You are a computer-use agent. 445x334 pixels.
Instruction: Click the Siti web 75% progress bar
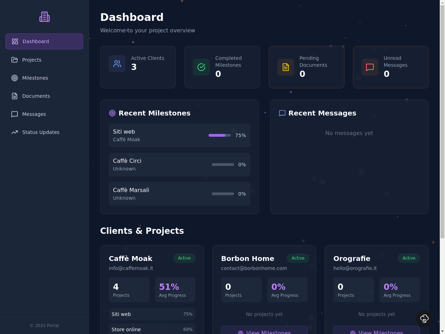[x=220, y=135]
